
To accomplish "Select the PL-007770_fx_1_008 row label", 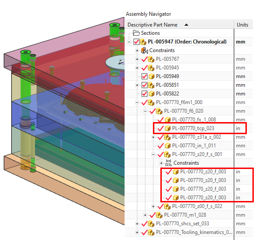I will 194,120.
